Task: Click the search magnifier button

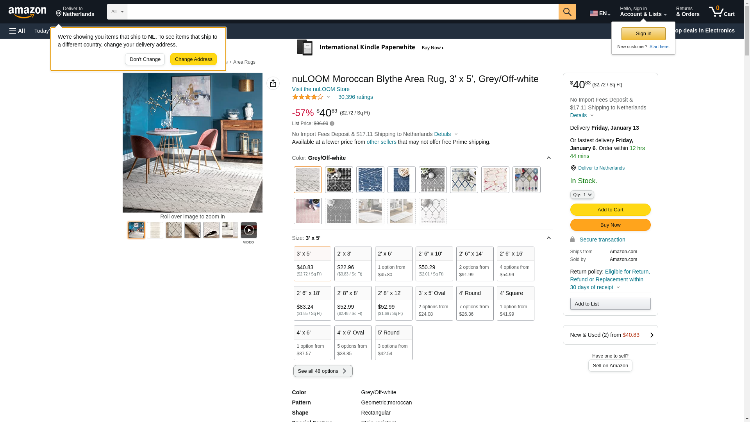Action: point(567,12)
